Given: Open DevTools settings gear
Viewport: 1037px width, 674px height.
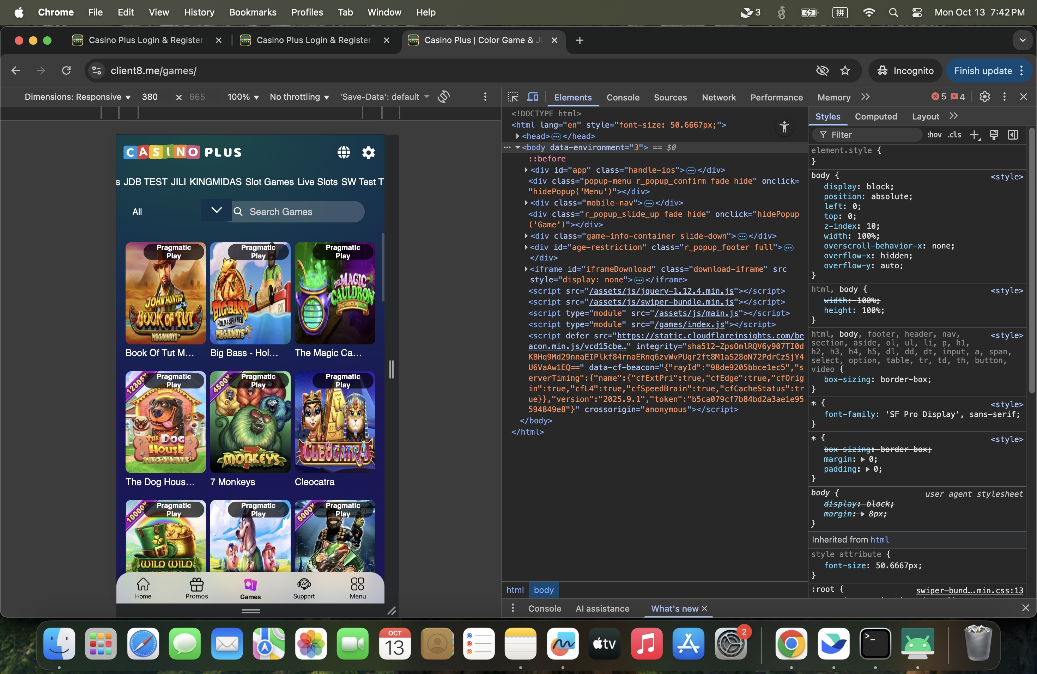Looking at the screenshot, I should pos(984,97).
